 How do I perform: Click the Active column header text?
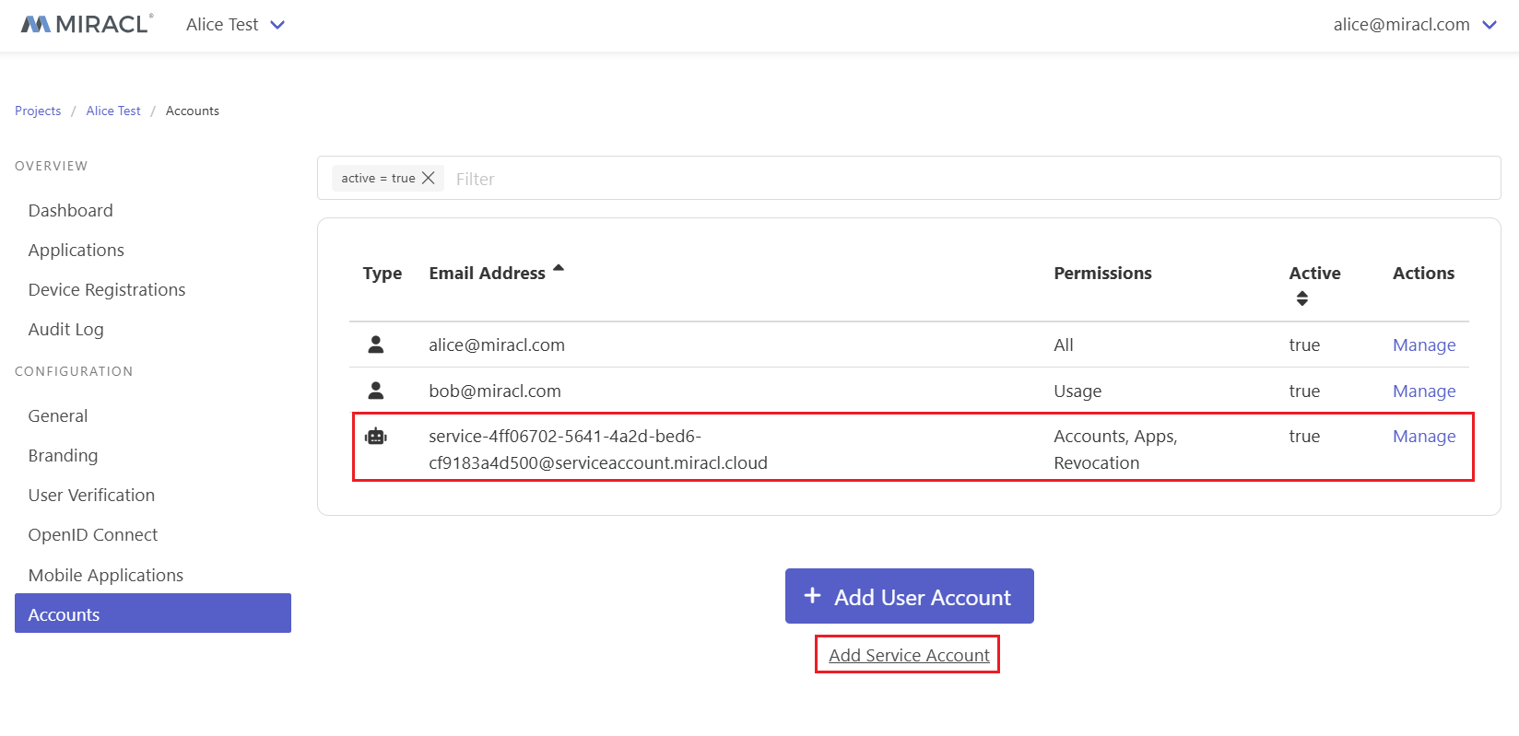pyautogui.click(x=1314, y=273)
